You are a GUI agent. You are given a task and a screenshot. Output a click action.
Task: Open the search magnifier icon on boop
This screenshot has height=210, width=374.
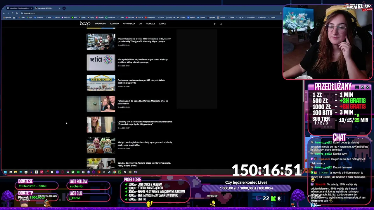click(221, 24)
